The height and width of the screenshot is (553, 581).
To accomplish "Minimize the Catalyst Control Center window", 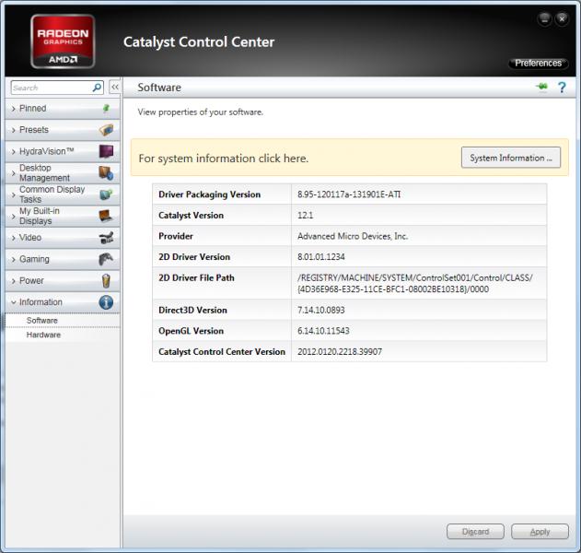I will [544, 18].
